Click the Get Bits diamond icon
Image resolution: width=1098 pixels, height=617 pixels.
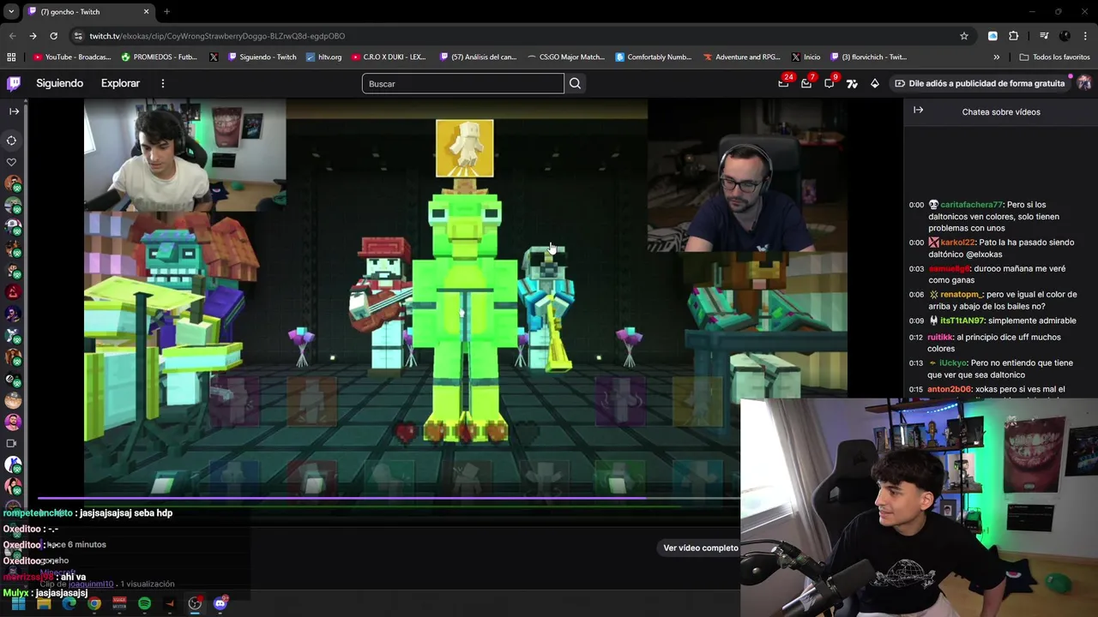pos(874,83)
